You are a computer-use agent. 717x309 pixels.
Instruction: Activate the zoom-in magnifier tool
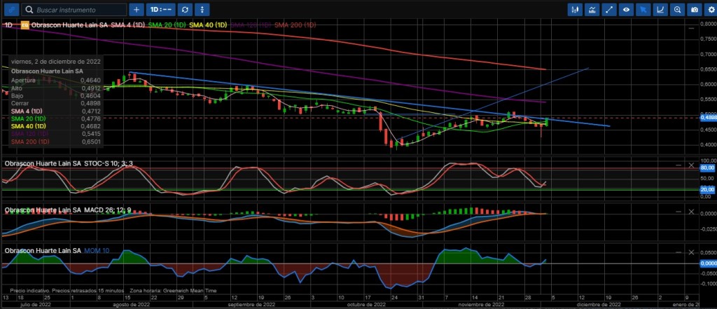677,10
